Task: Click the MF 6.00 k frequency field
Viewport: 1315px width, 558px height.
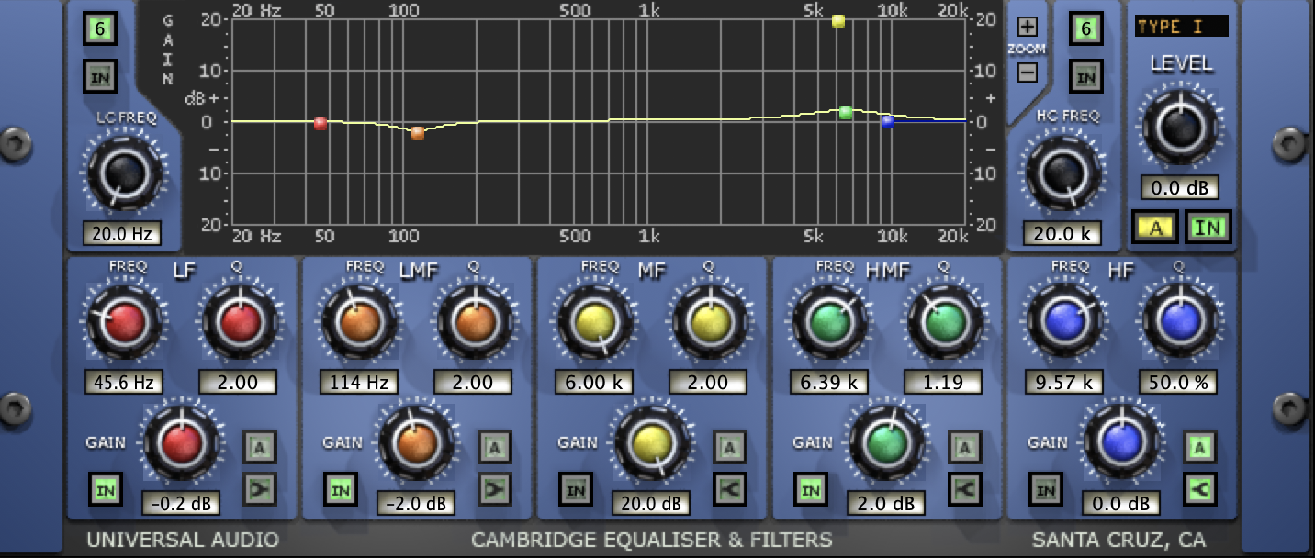Action: point(594,382)
